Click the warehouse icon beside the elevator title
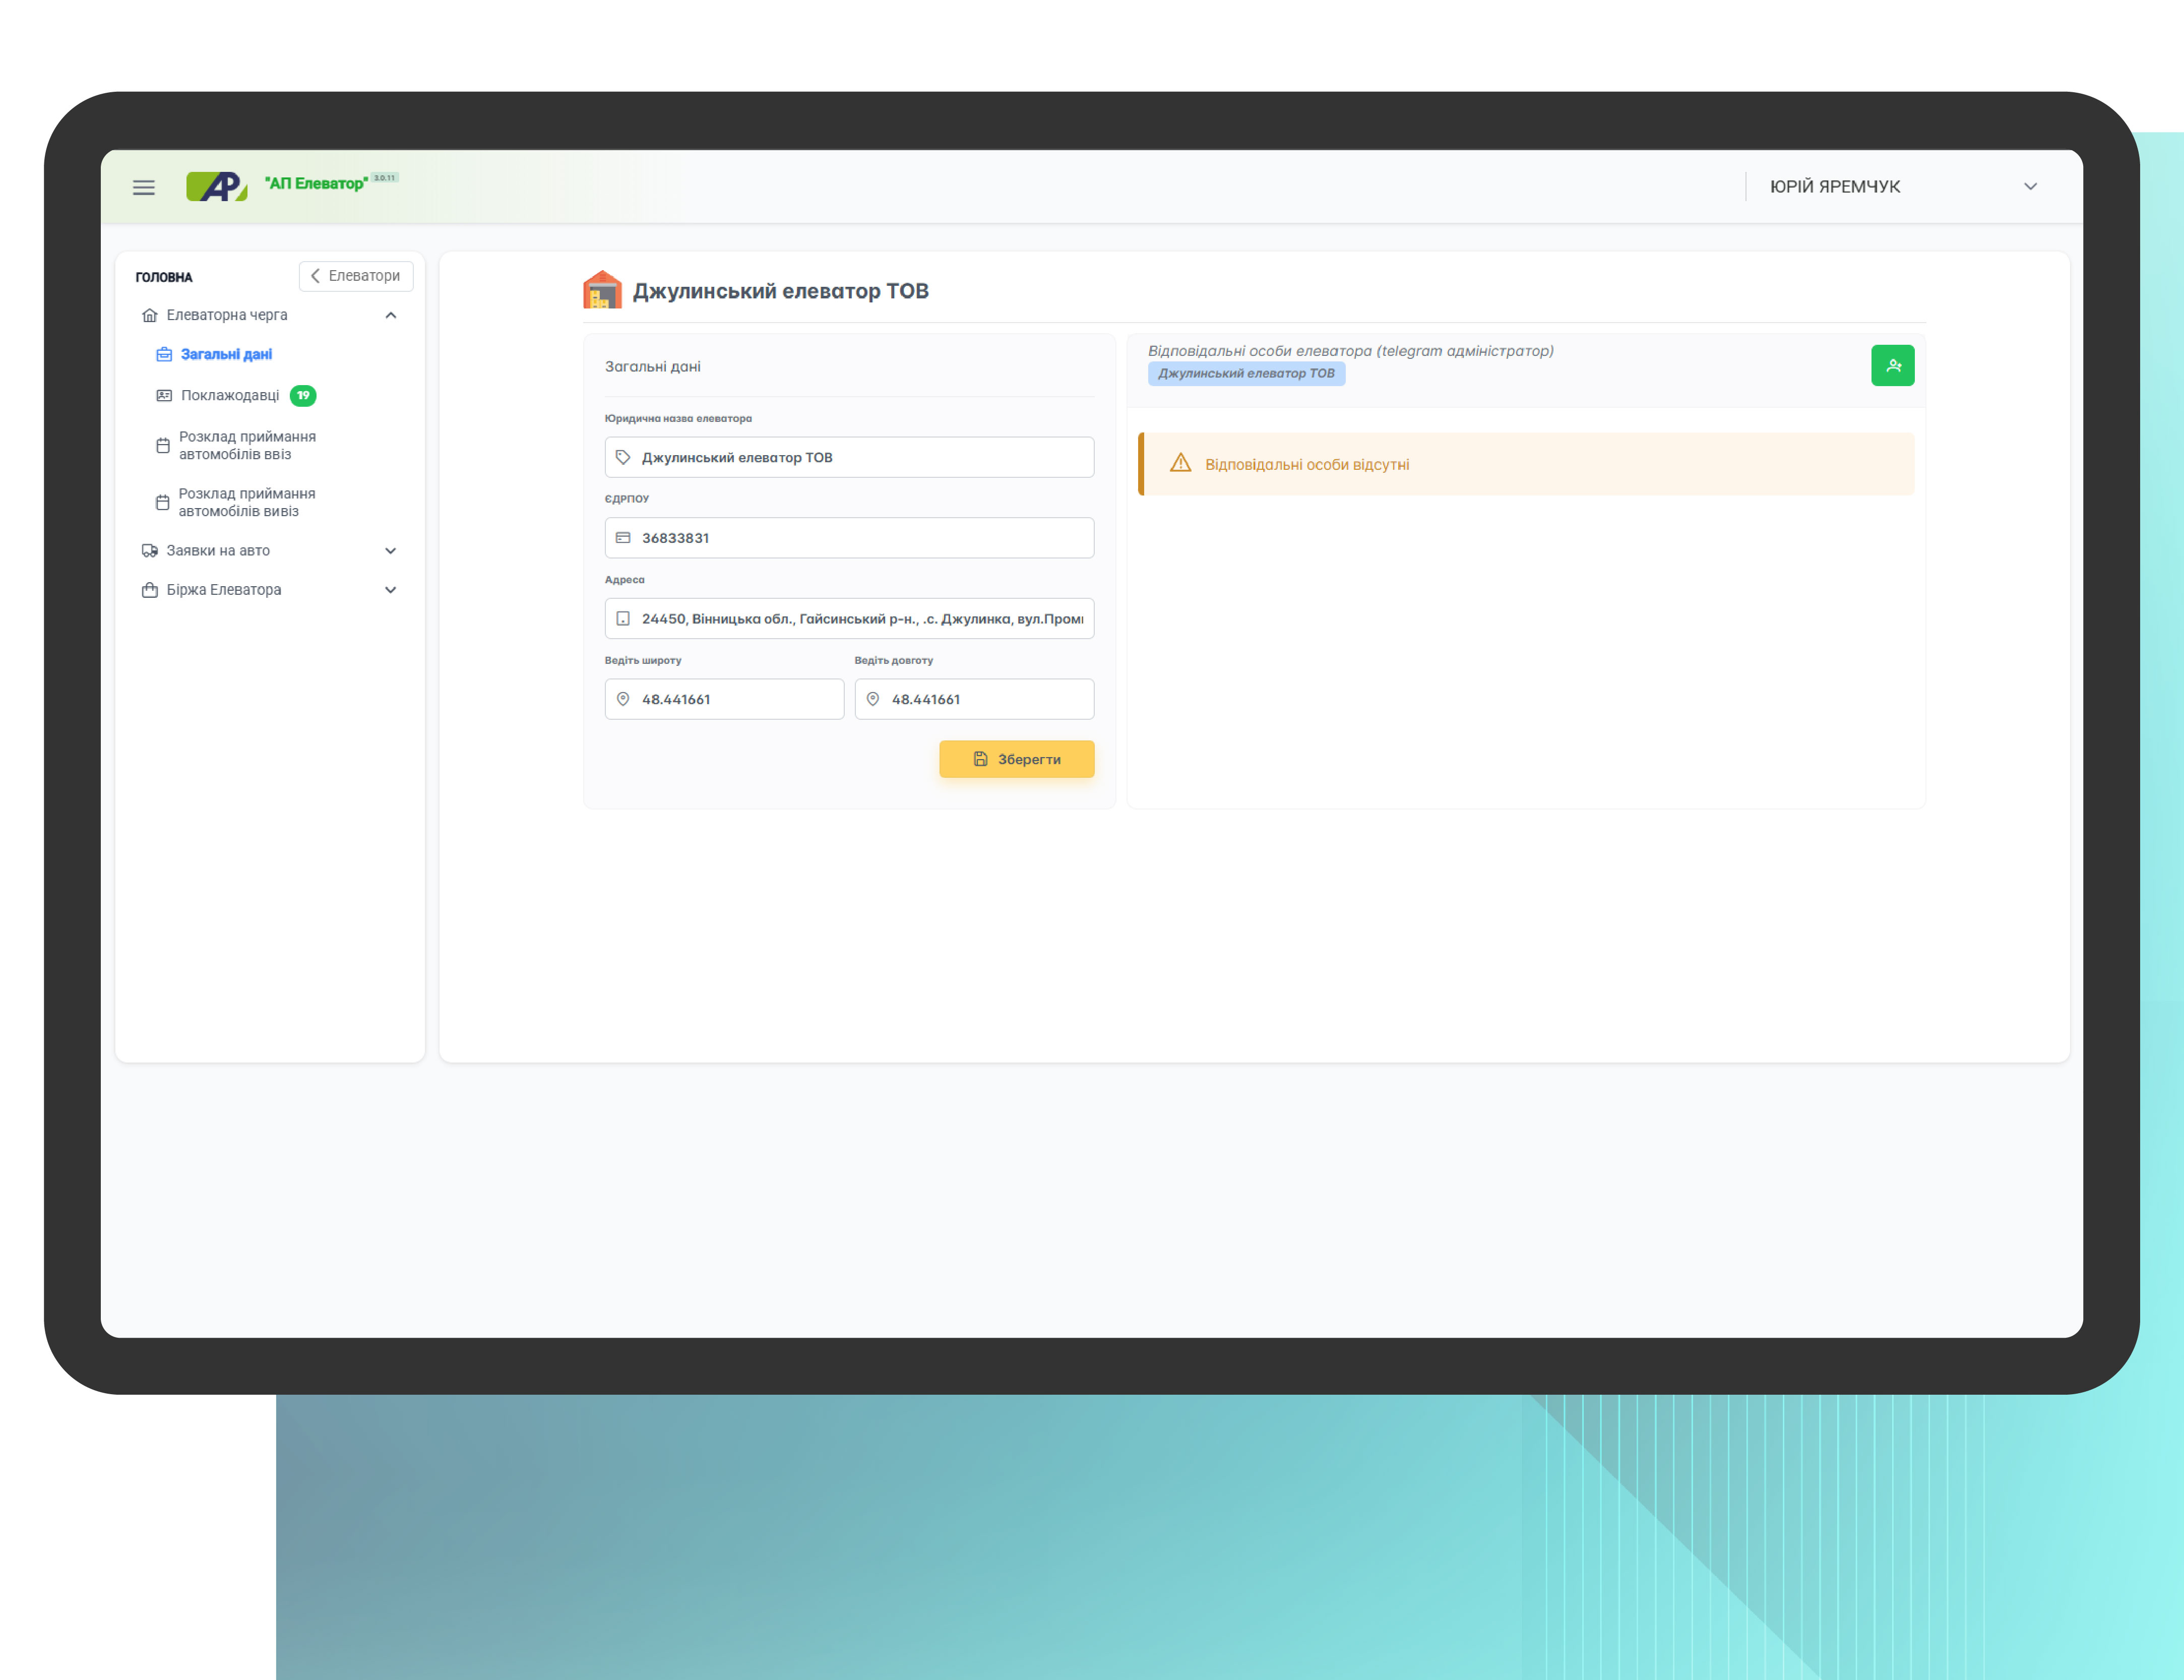This screenshot has width=2184, height=1680. (602, 290)
